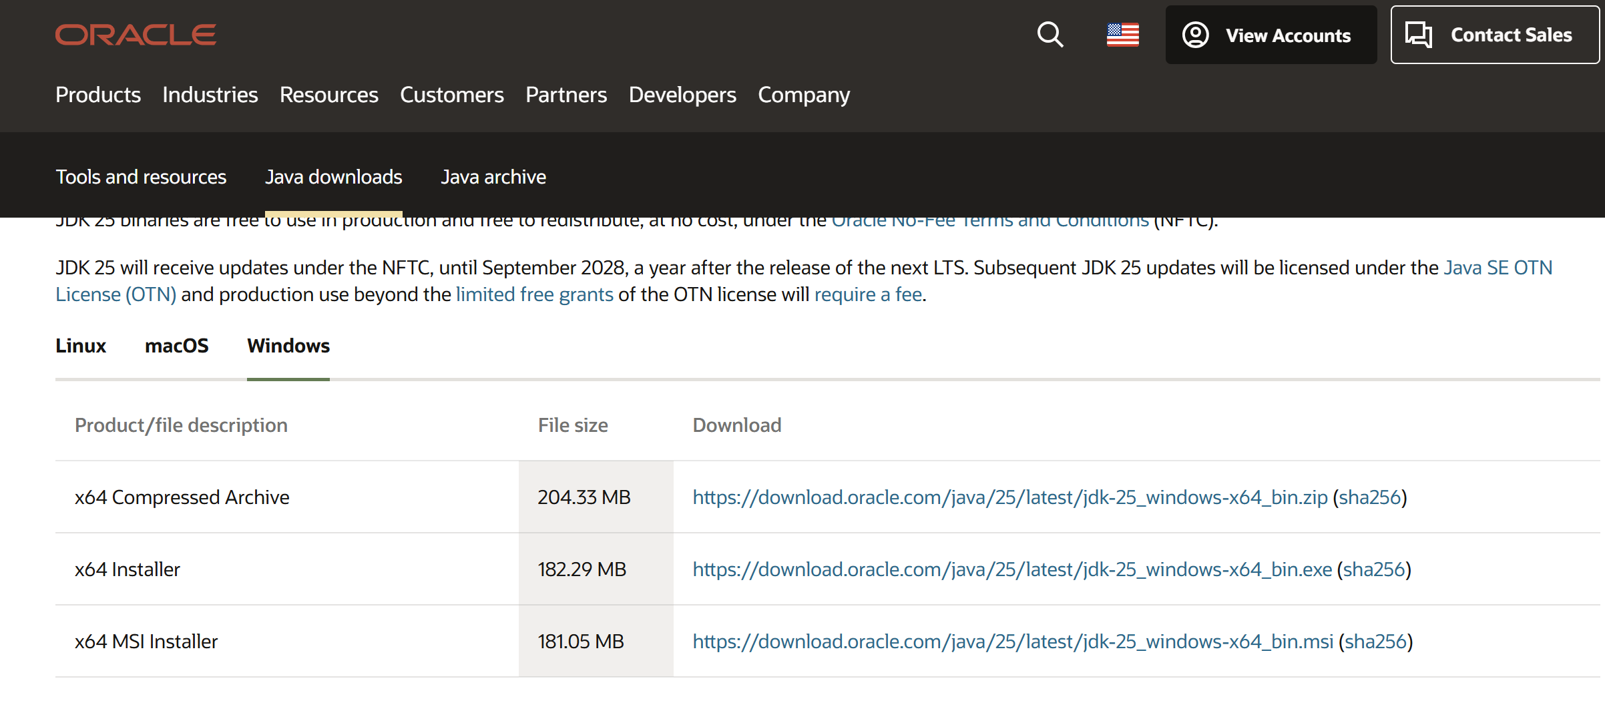Open the limited free grants link

[534, 294]
